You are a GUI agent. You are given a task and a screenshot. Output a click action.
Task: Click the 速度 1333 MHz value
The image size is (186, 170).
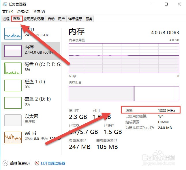pos(167,110)
